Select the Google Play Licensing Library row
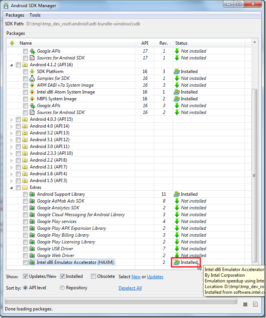Image resolution: width=266 pixels, height=318 pixels. pos(129,242)
